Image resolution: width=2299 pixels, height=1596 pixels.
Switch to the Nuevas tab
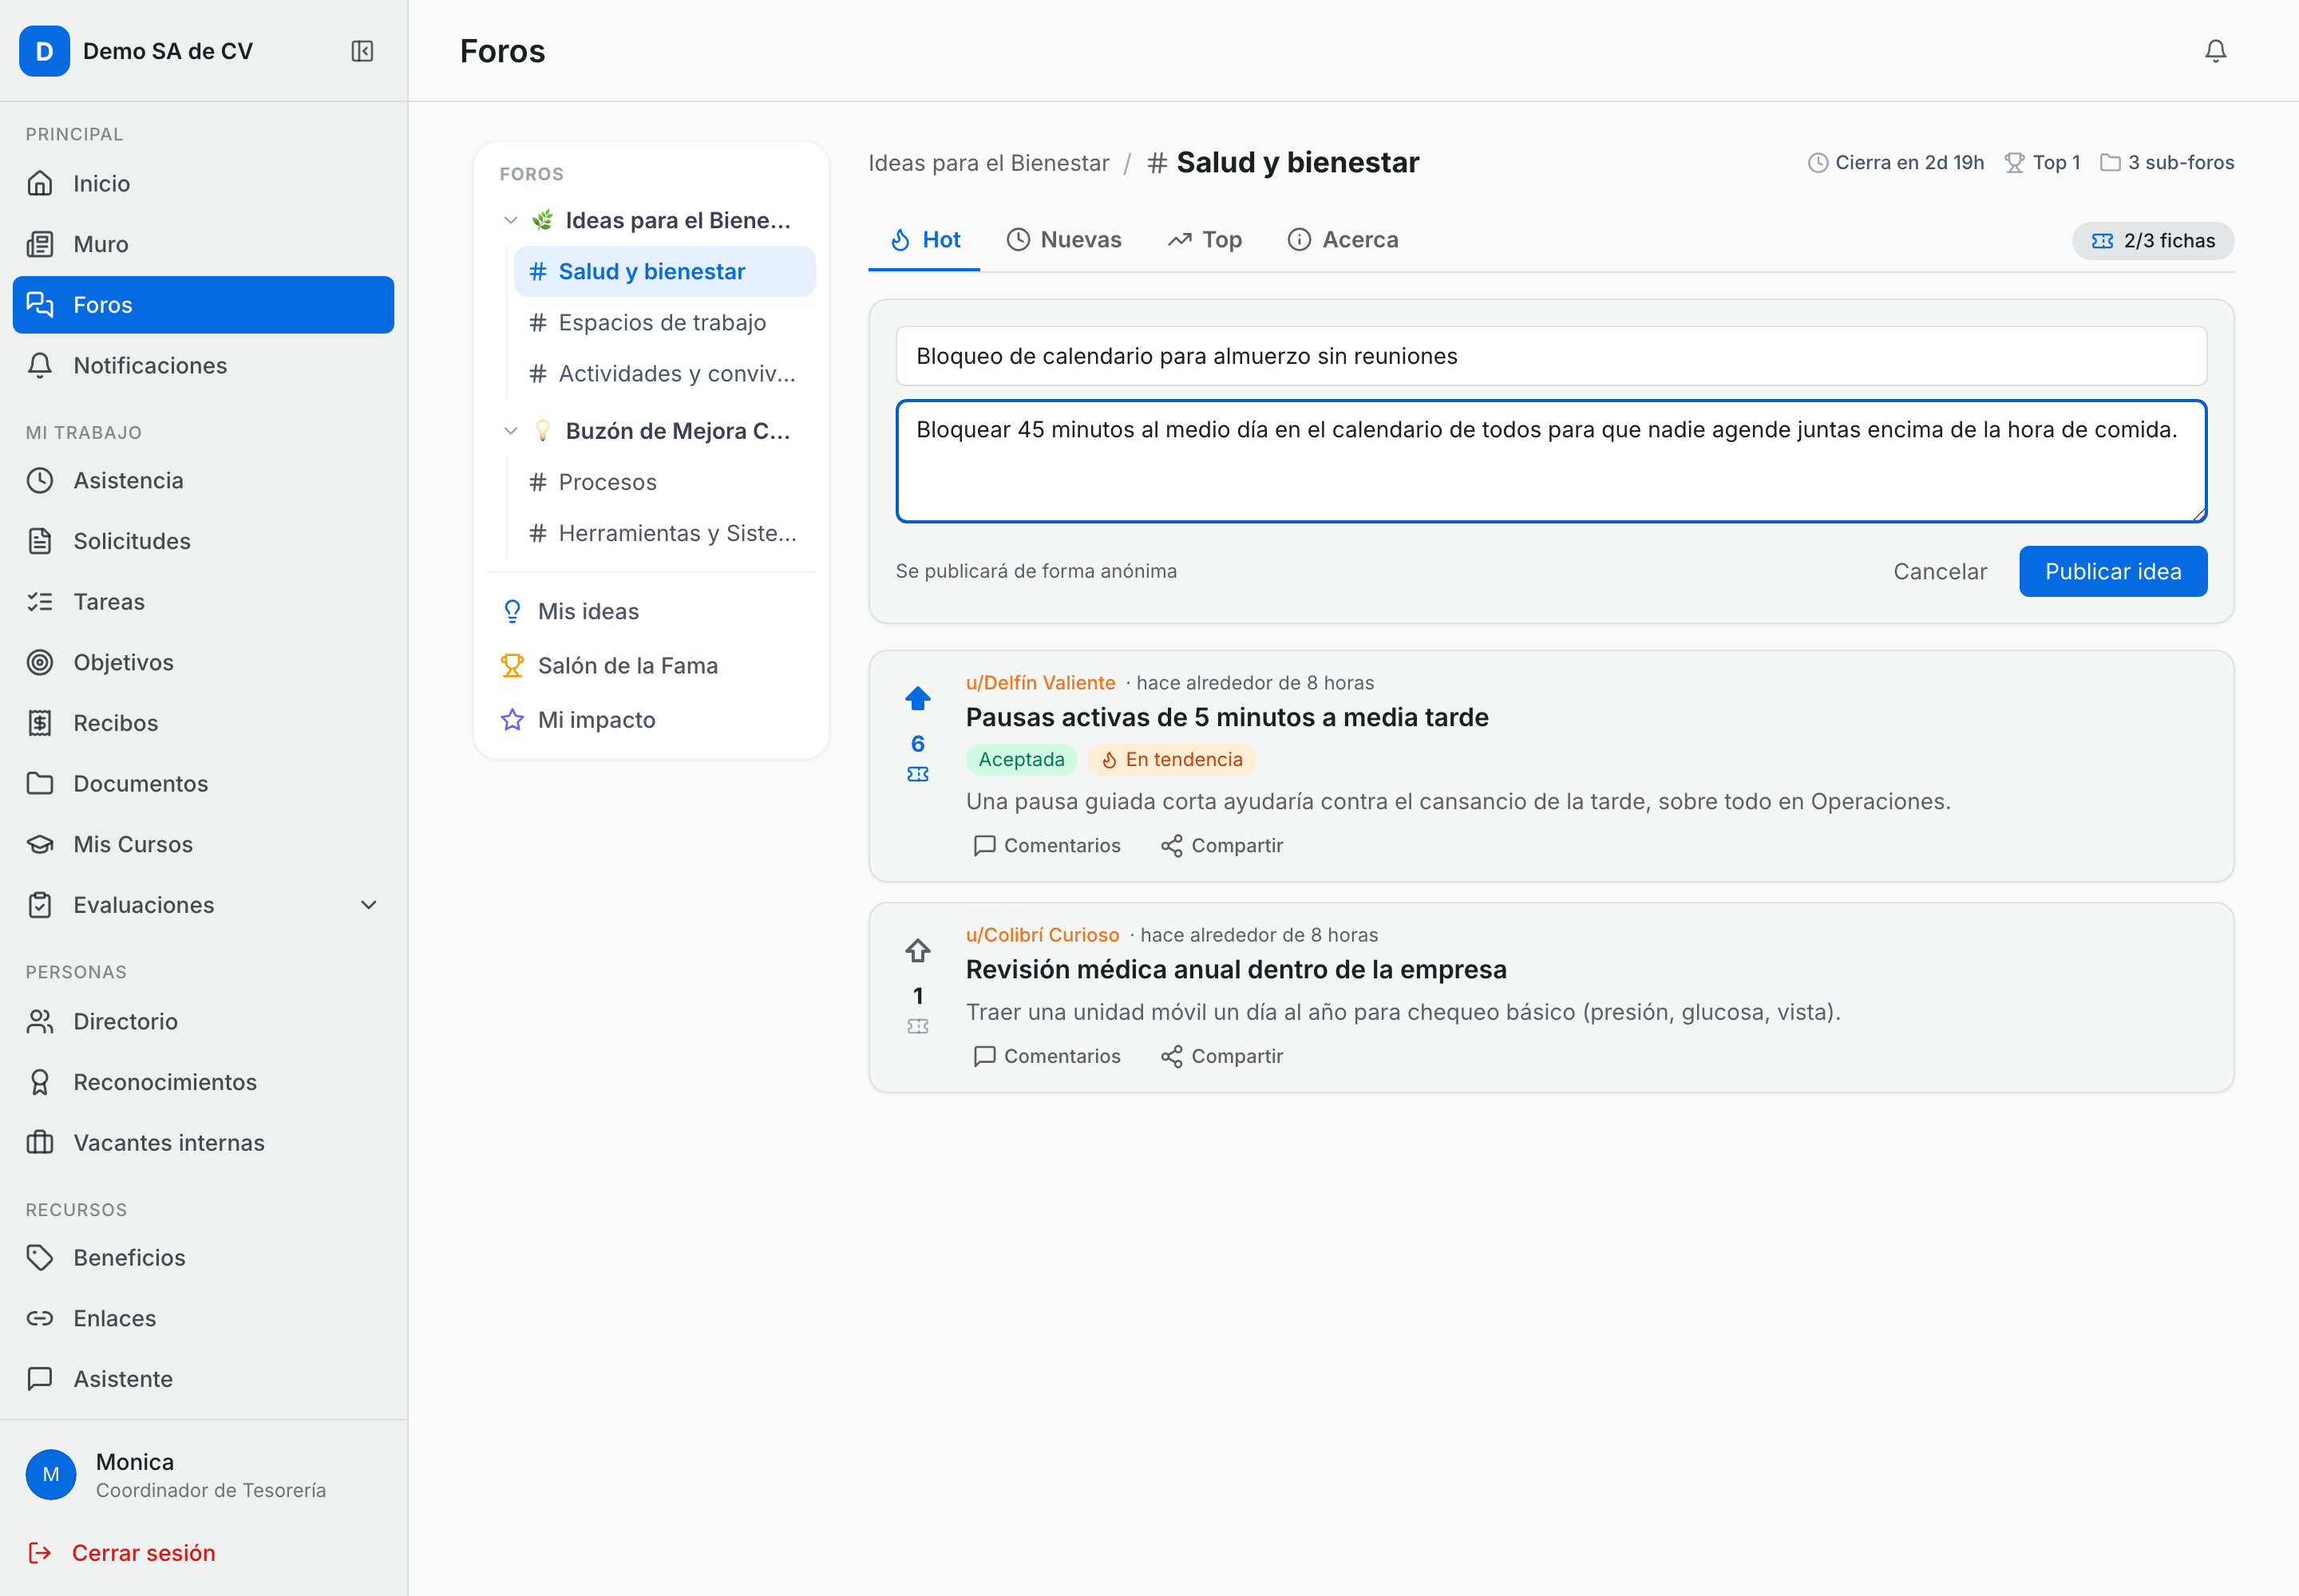(1063, 240)
